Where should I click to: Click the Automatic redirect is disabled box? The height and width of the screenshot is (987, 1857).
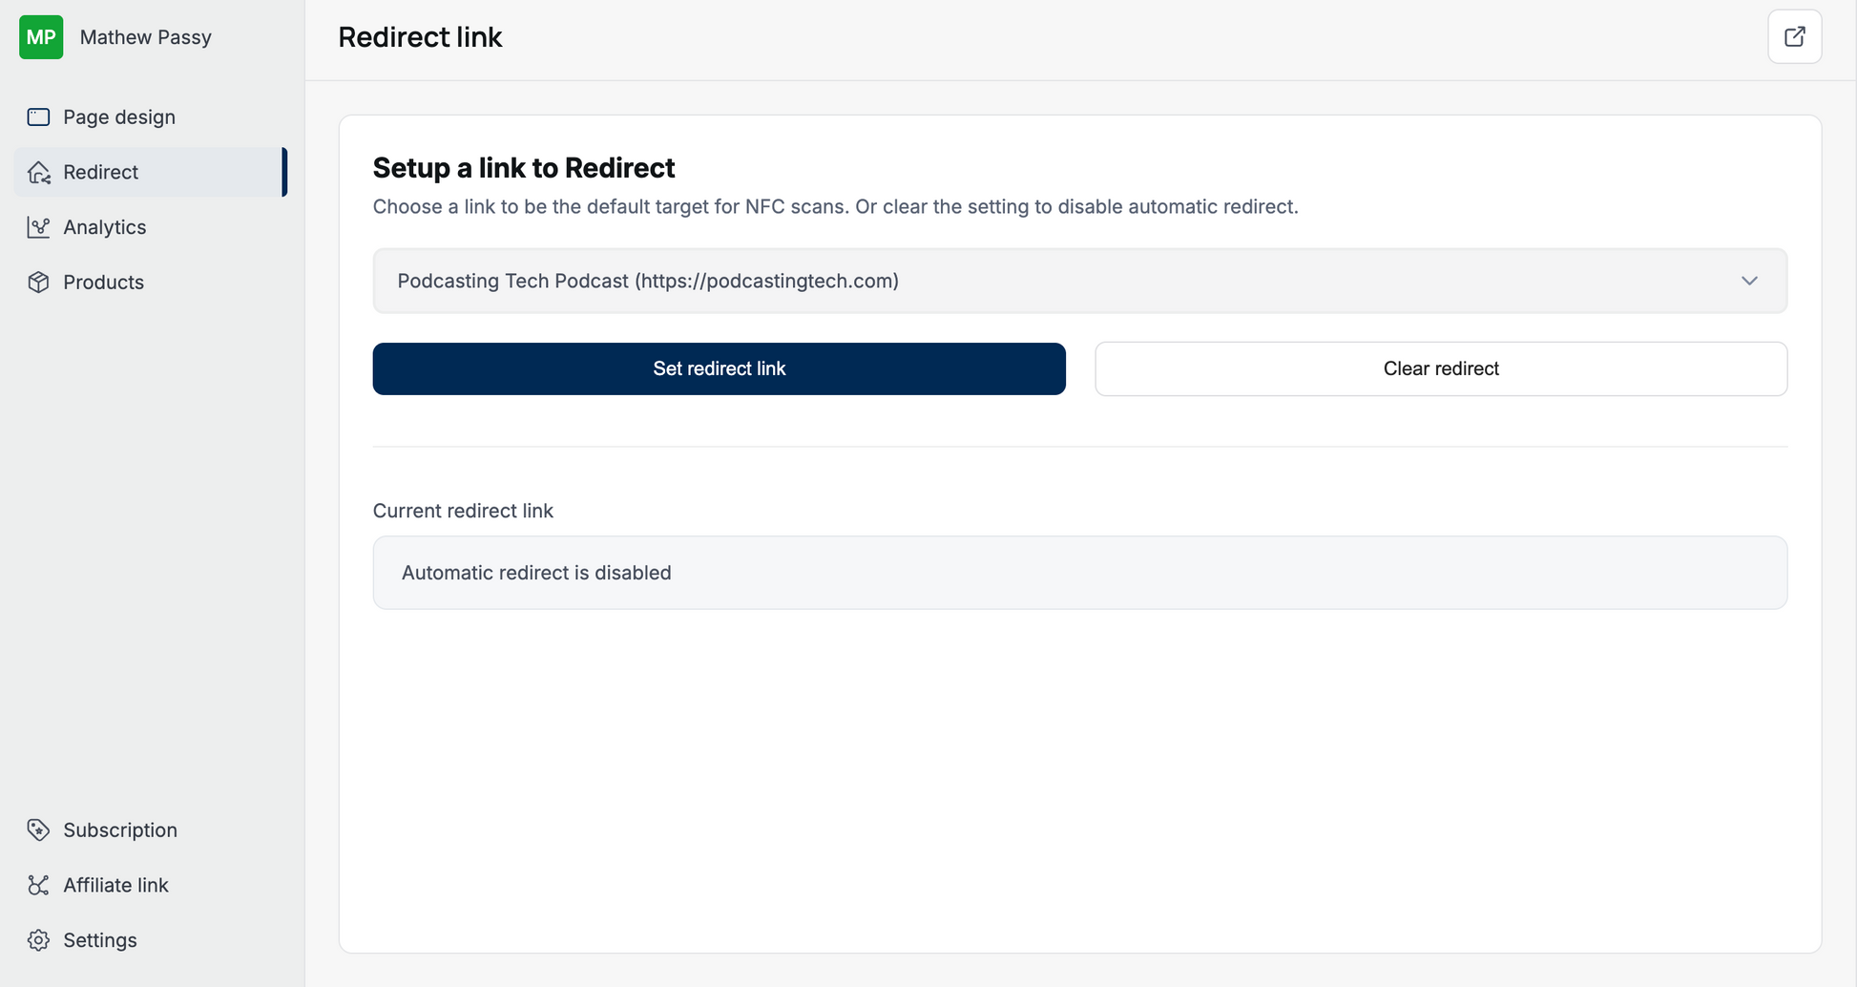1079,573
